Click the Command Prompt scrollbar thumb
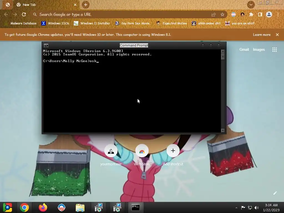Viewport: 284px width, 213px height. click(x=223, y=57)
